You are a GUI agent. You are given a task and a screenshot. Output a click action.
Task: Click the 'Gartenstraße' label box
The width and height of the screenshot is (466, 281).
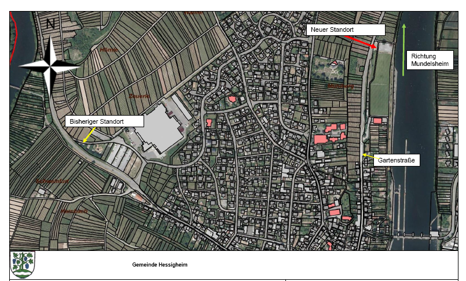(x=396, y=160)
